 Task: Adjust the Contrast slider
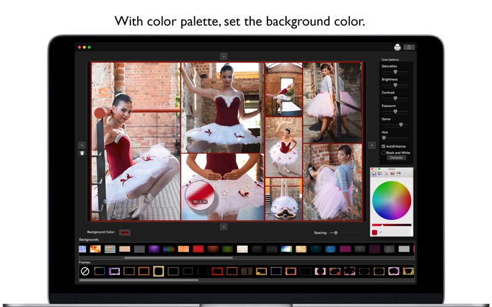395,98
